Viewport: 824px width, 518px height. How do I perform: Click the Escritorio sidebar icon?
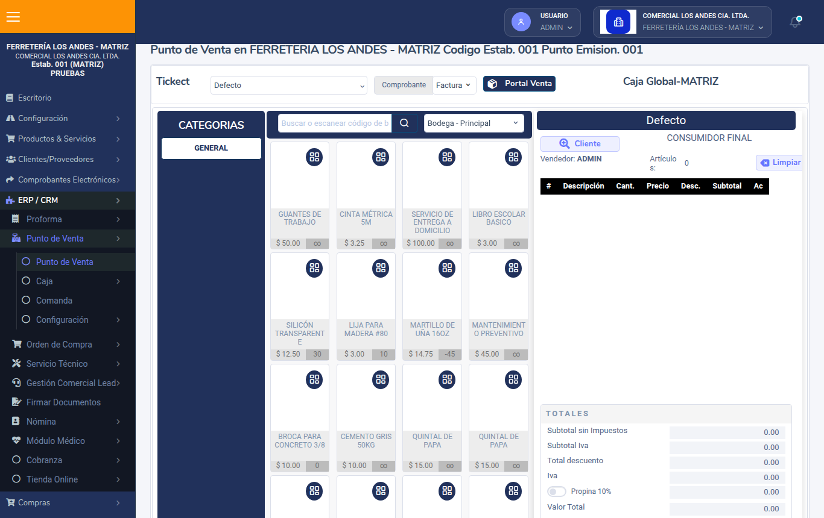(10, 98)
